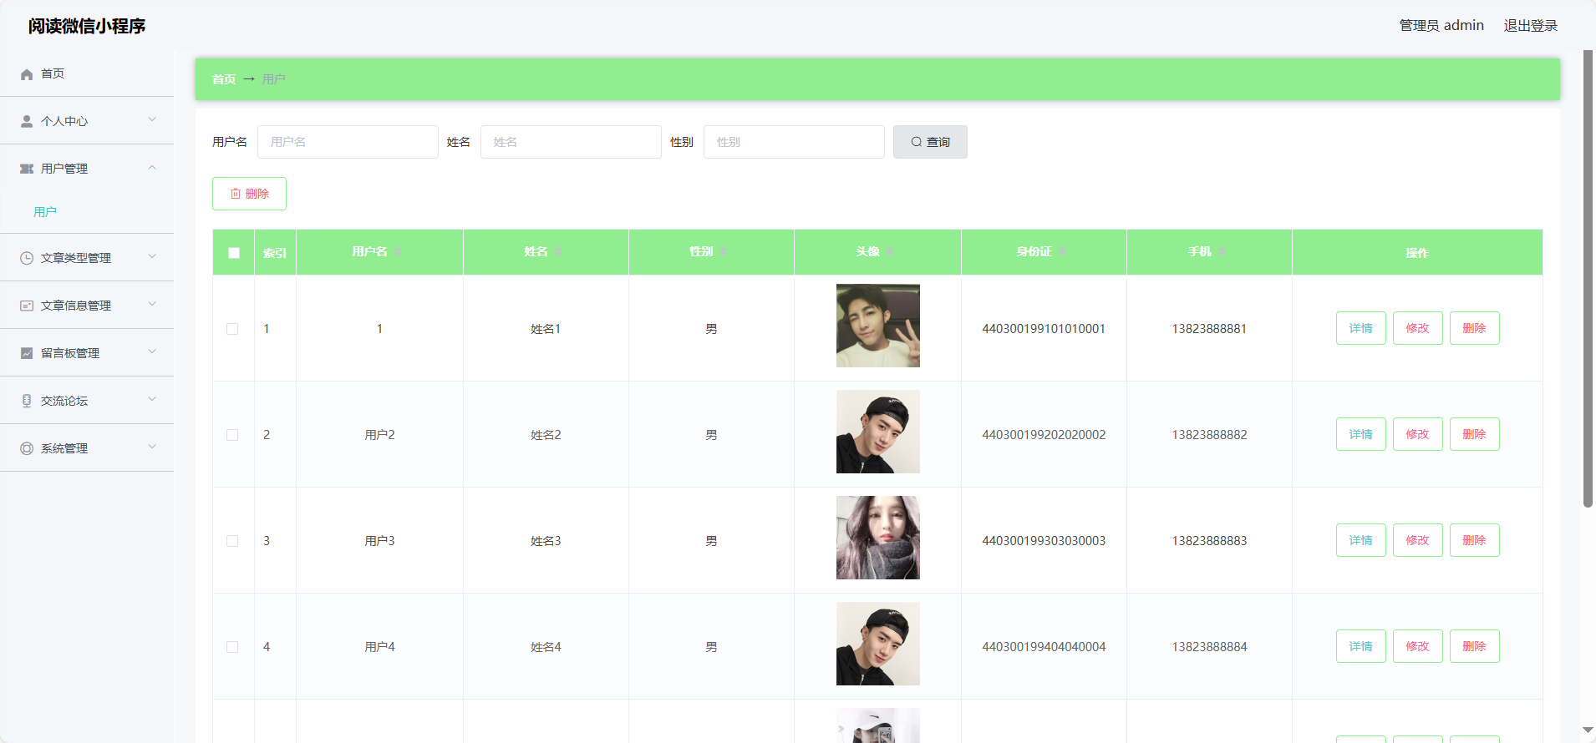
Task: Sort by 性别 column sort arrows
Action: pos(724,252)
